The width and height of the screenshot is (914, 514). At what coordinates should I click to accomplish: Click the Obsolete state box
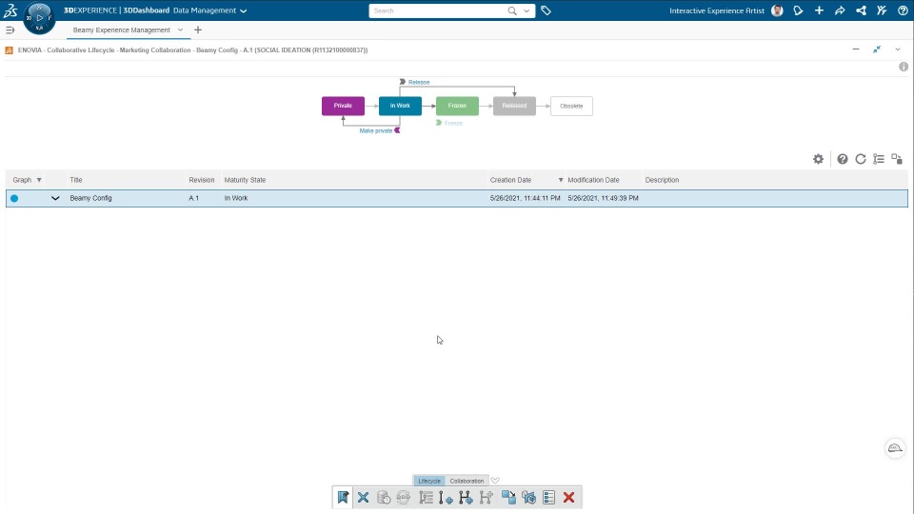[571, 106]
